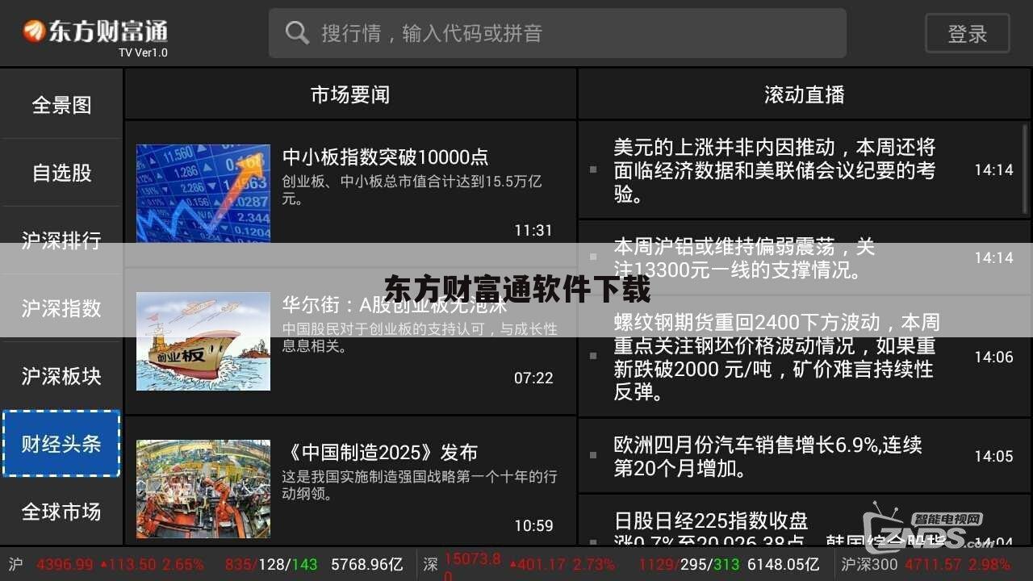This screenshot has height=581, width=1033.
Task: Click the 沪 index value 4396.99
Action: tap(65, 564)
